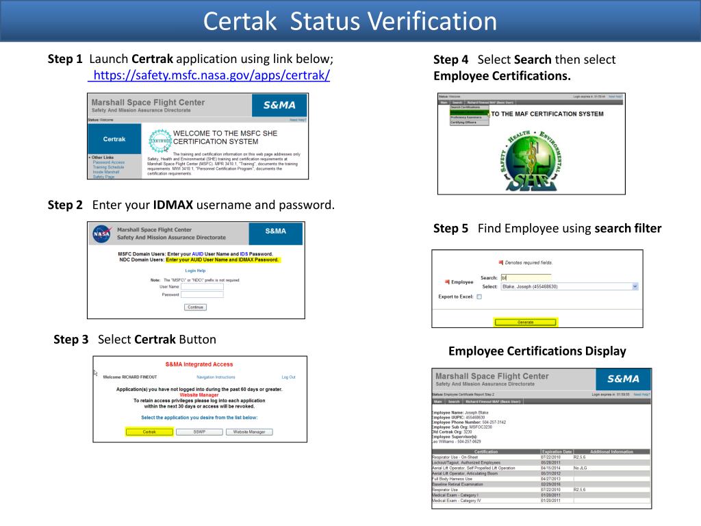
Task: Select the 'Full Body Harness Use' row
Action: coord(541,479)
